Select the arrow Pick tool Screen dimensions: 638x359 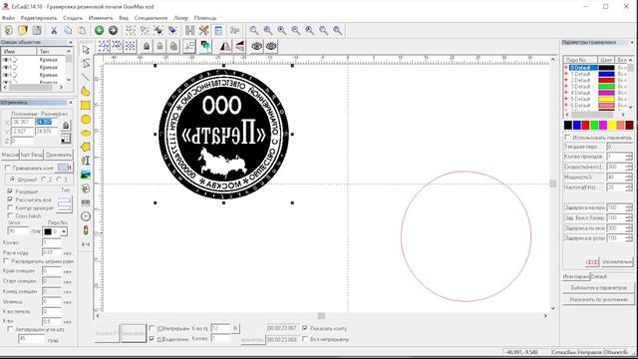coord(86,50)
